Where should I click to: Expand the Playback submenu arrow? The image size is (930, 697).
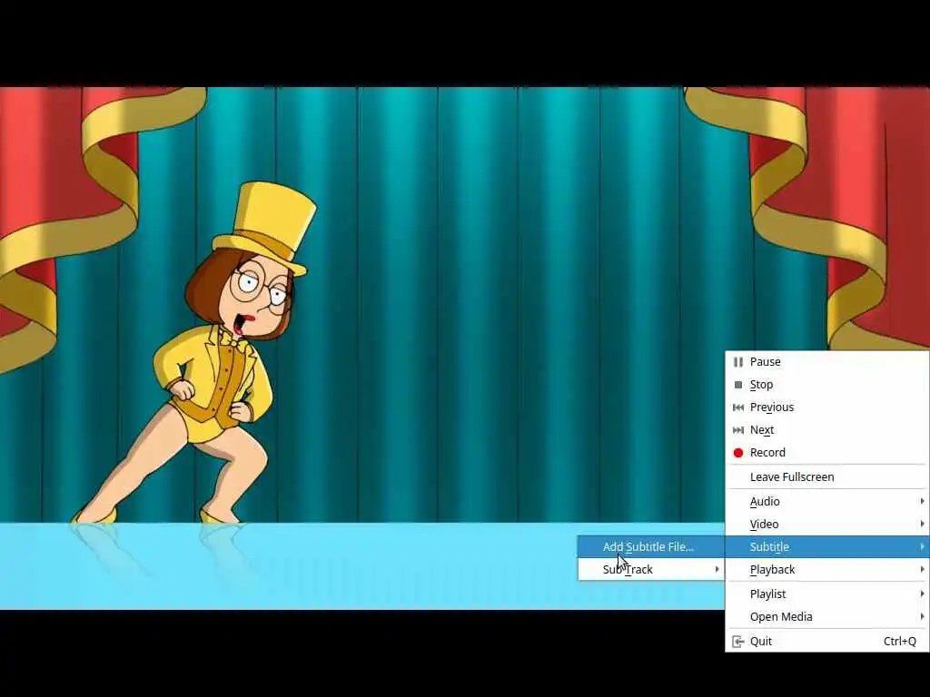pyautogui.click(x=922, y=570)
